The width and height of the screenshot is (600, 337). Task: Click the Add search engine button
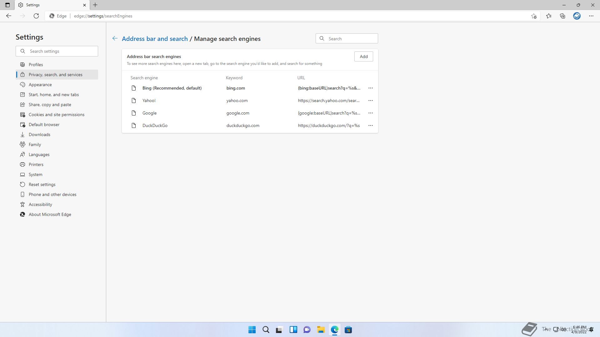coord(364,56)
